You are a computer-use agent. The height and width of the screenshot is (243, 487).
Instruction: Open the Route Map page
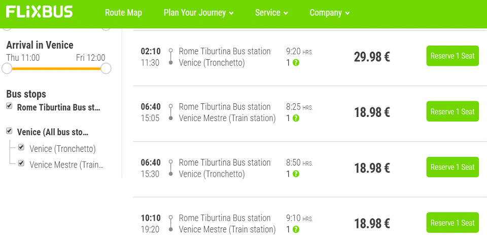pyautogui.click(x=123, y=13)
